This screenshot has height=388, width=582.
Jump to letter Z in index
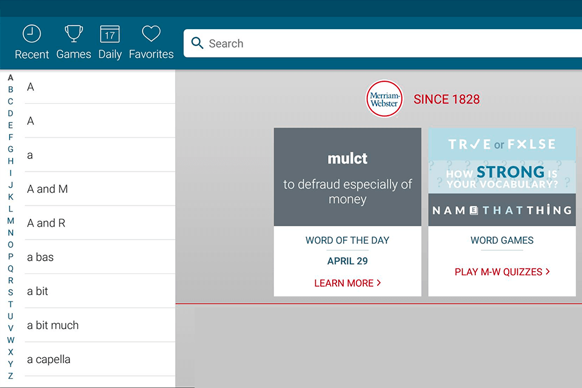click(10, 376)
